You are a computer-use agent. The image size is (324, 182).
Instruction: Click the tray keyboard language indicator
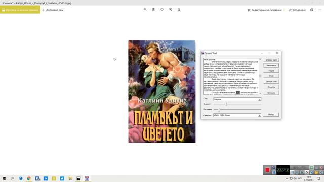pos(300,178)
